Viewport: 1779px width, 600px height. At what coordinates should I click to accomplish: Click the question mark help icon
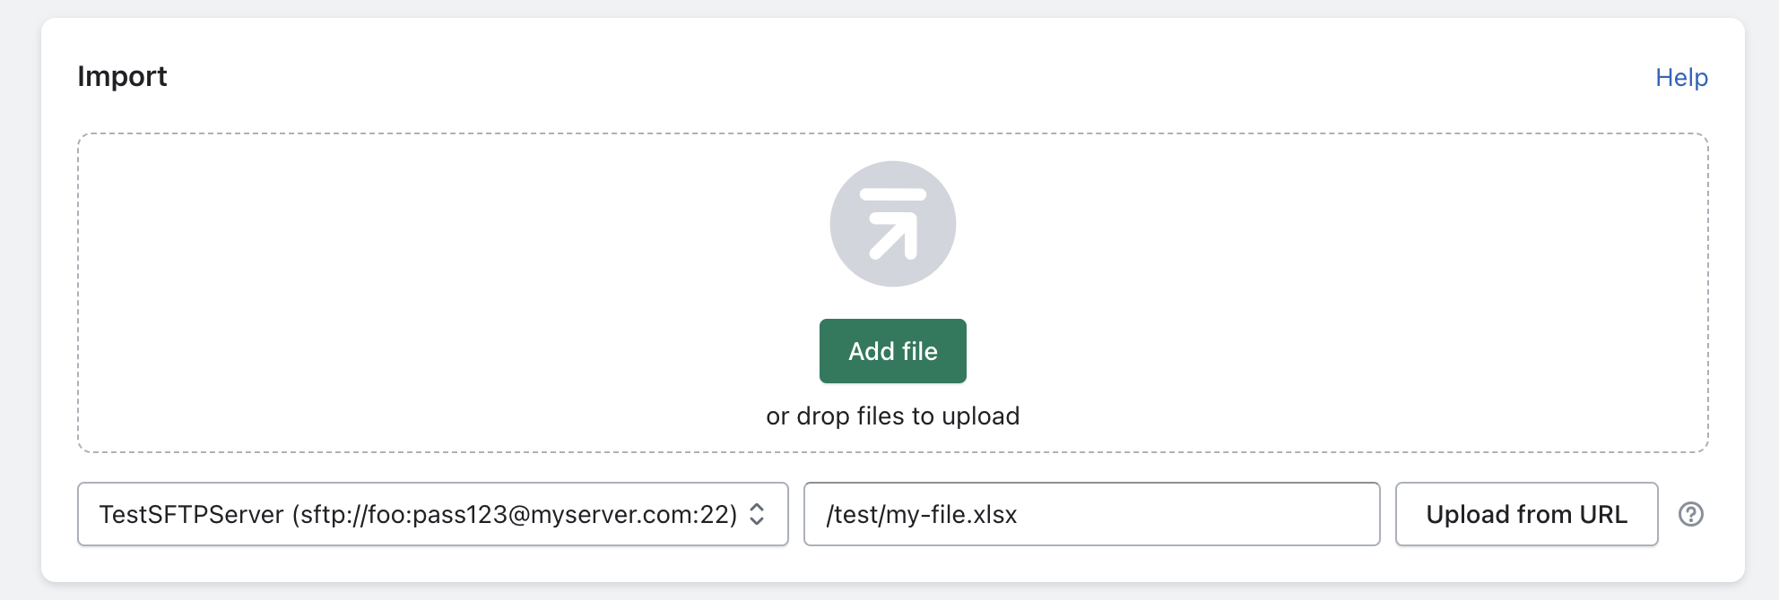coord(1690,514)
